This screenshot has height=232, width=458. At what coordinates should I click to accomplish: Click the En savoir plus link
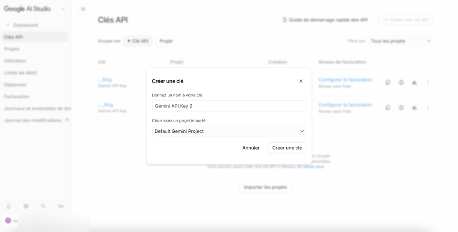(310, 167)
